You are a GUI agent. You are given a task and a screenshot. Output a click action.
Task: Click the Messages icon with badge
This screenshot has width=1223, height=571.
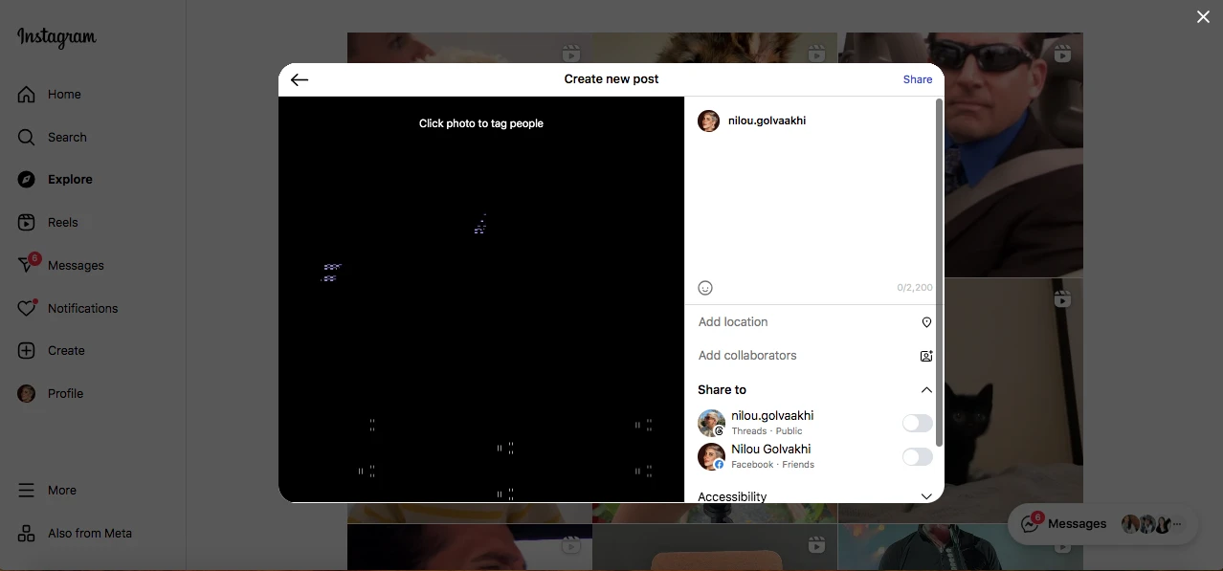pyautogui.click(x=28, y=265)
